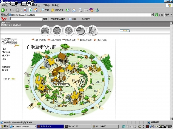This screenshot has height=129, width=173.
Task: Click the Mail envelope toolbar icon
Action: point(74,10)
